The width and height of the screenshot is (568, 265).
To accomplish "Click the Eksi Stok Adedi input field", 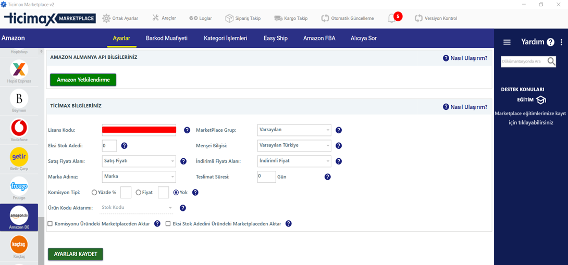I will pos(109,146).
